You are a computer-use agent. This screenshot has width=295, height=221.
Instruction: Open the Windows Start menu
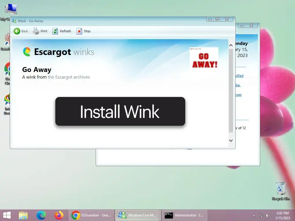coord(7,215)
